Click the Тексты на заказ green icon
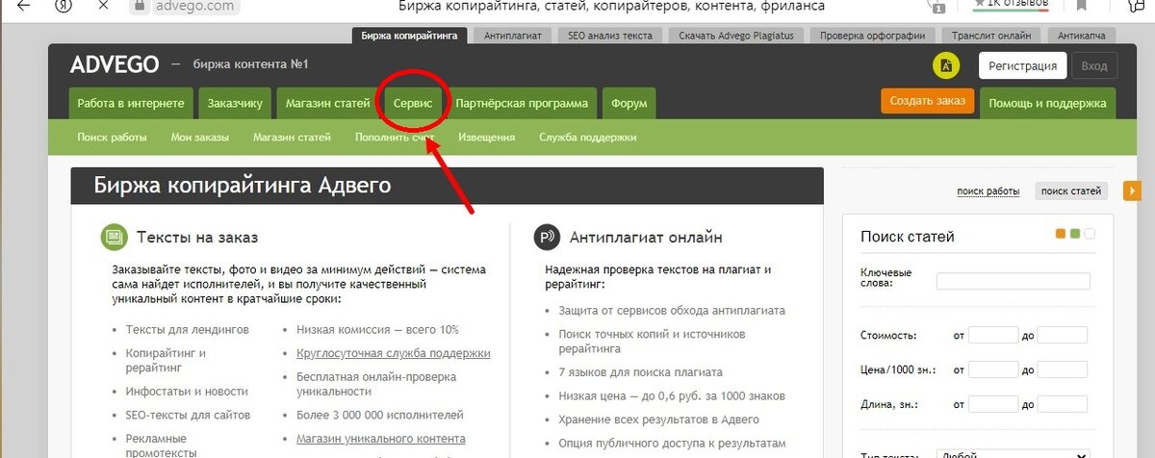Image resolution: width=1155 pixels, height=458 pixels. click(x=114, y=237)
